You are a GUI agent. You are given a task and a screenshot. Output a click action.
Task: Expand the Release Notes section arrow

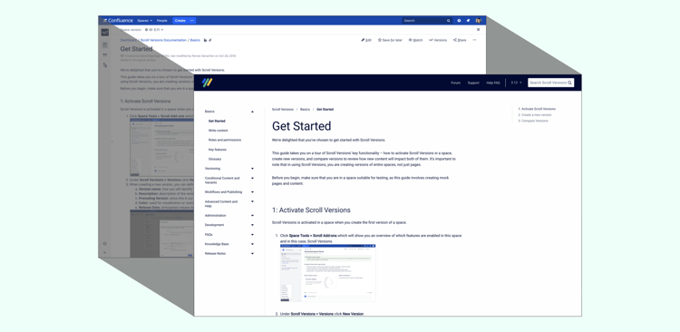pos(252,253)
